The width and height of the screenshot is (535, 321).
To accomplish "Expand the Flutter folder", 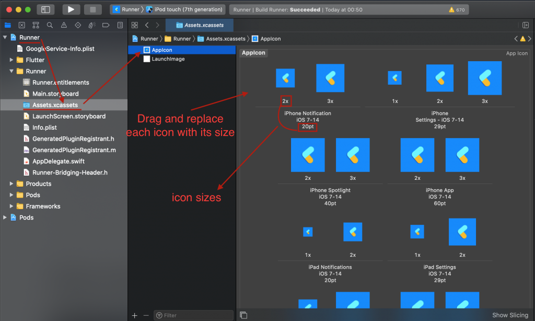I will (x=11, y=60).
